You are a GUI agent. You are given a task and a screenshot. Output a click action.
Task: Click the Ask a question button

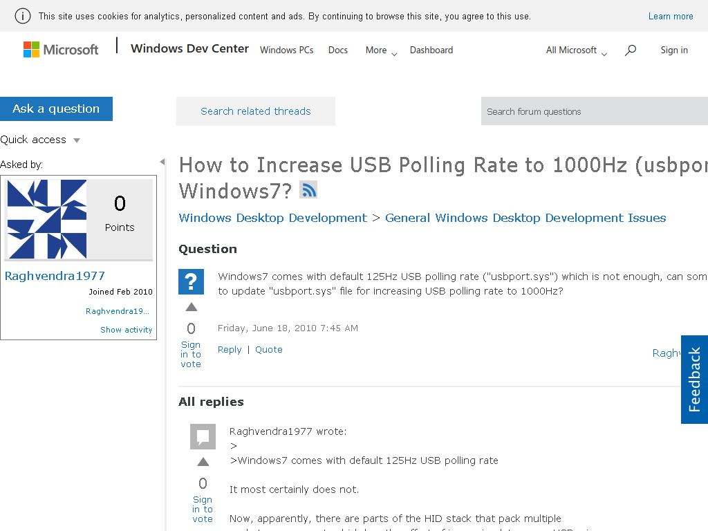56,109
